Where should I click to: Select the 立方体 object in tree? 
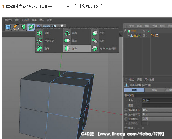[137, 35]
